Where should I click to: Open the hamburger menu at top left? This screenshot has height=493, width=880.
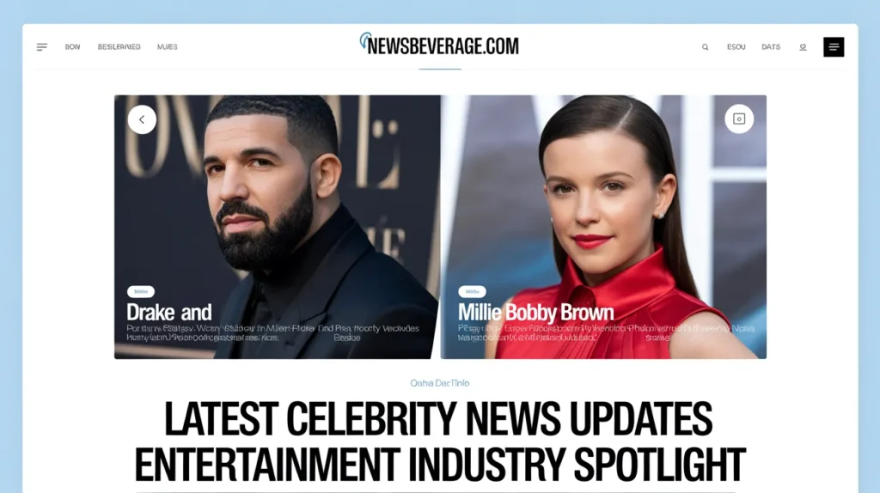42,47
